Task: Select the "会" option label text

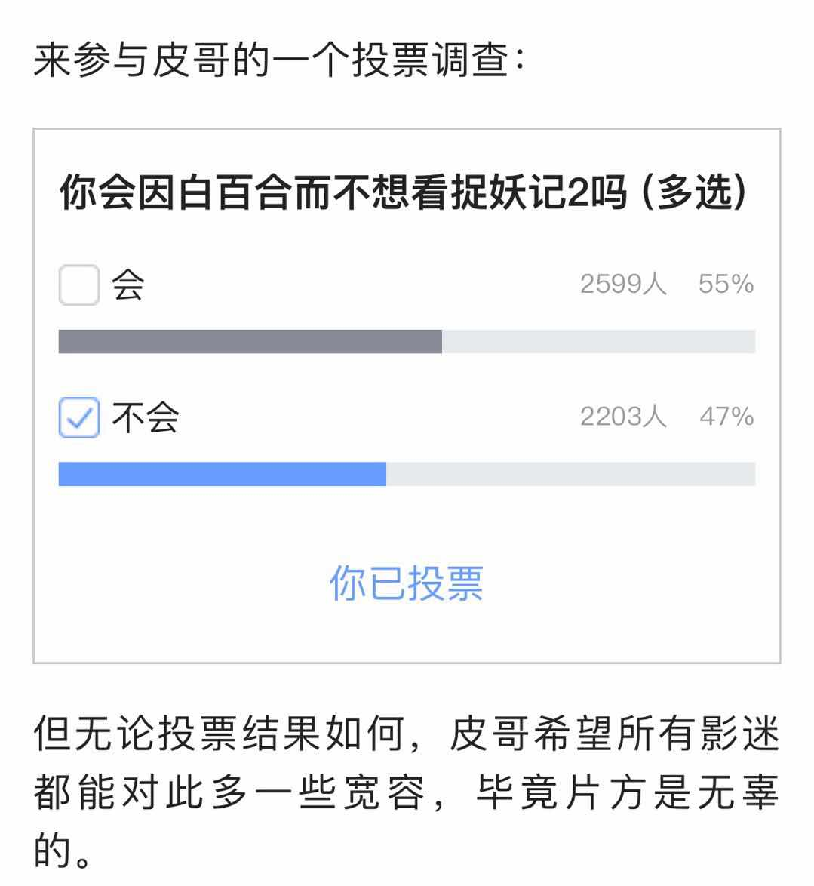Action: tap(123, 284)
